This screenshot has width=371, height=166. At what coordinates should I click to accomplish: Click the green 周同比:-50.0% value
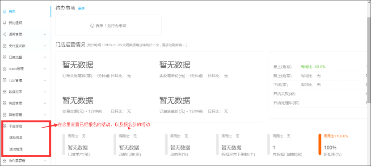tap(313, 67)
